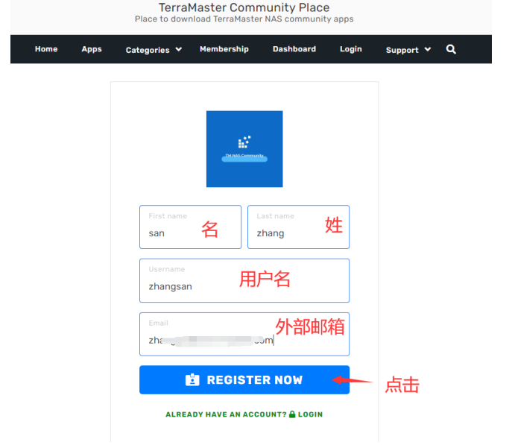Click the REGISTER NOW button
The height and width of the screenshot is (445, 509).
[244, 379]
